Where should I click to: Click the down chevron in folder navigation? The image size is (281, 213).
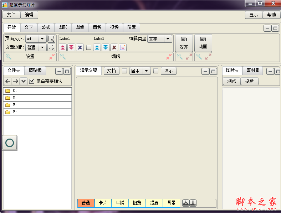point(24,81)
